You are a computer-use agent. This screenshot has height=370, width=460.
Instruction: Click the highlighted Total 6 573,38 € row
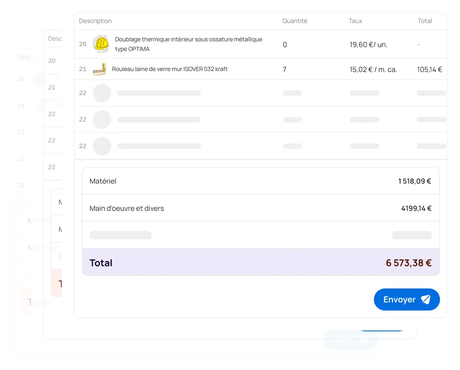coord(261,262)
